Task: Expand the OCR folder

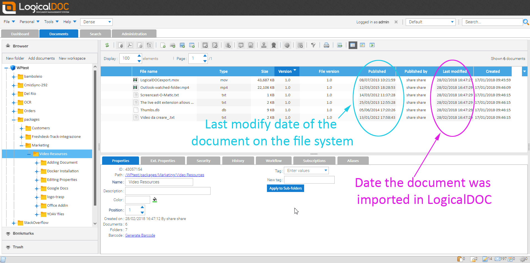Action: (14, 103)
